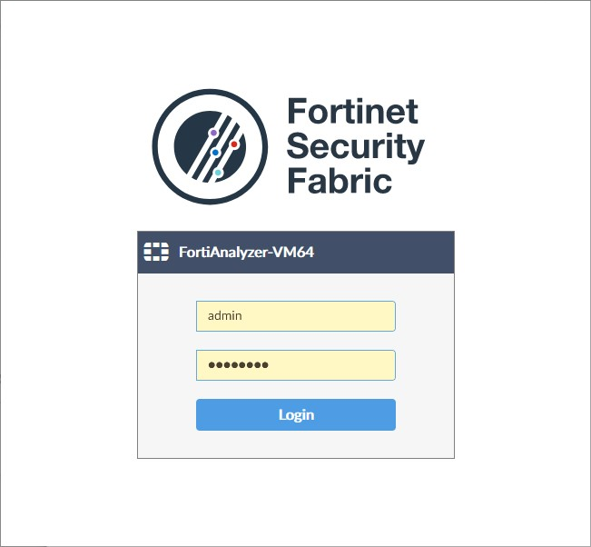The width and height of the screenshot is (591, 547).
Task: Click empty gray panel area below Login
Action: 296,444
